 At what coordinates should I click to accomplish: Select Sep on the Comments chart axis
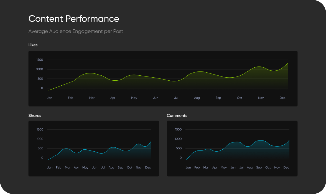pos(259,167)
